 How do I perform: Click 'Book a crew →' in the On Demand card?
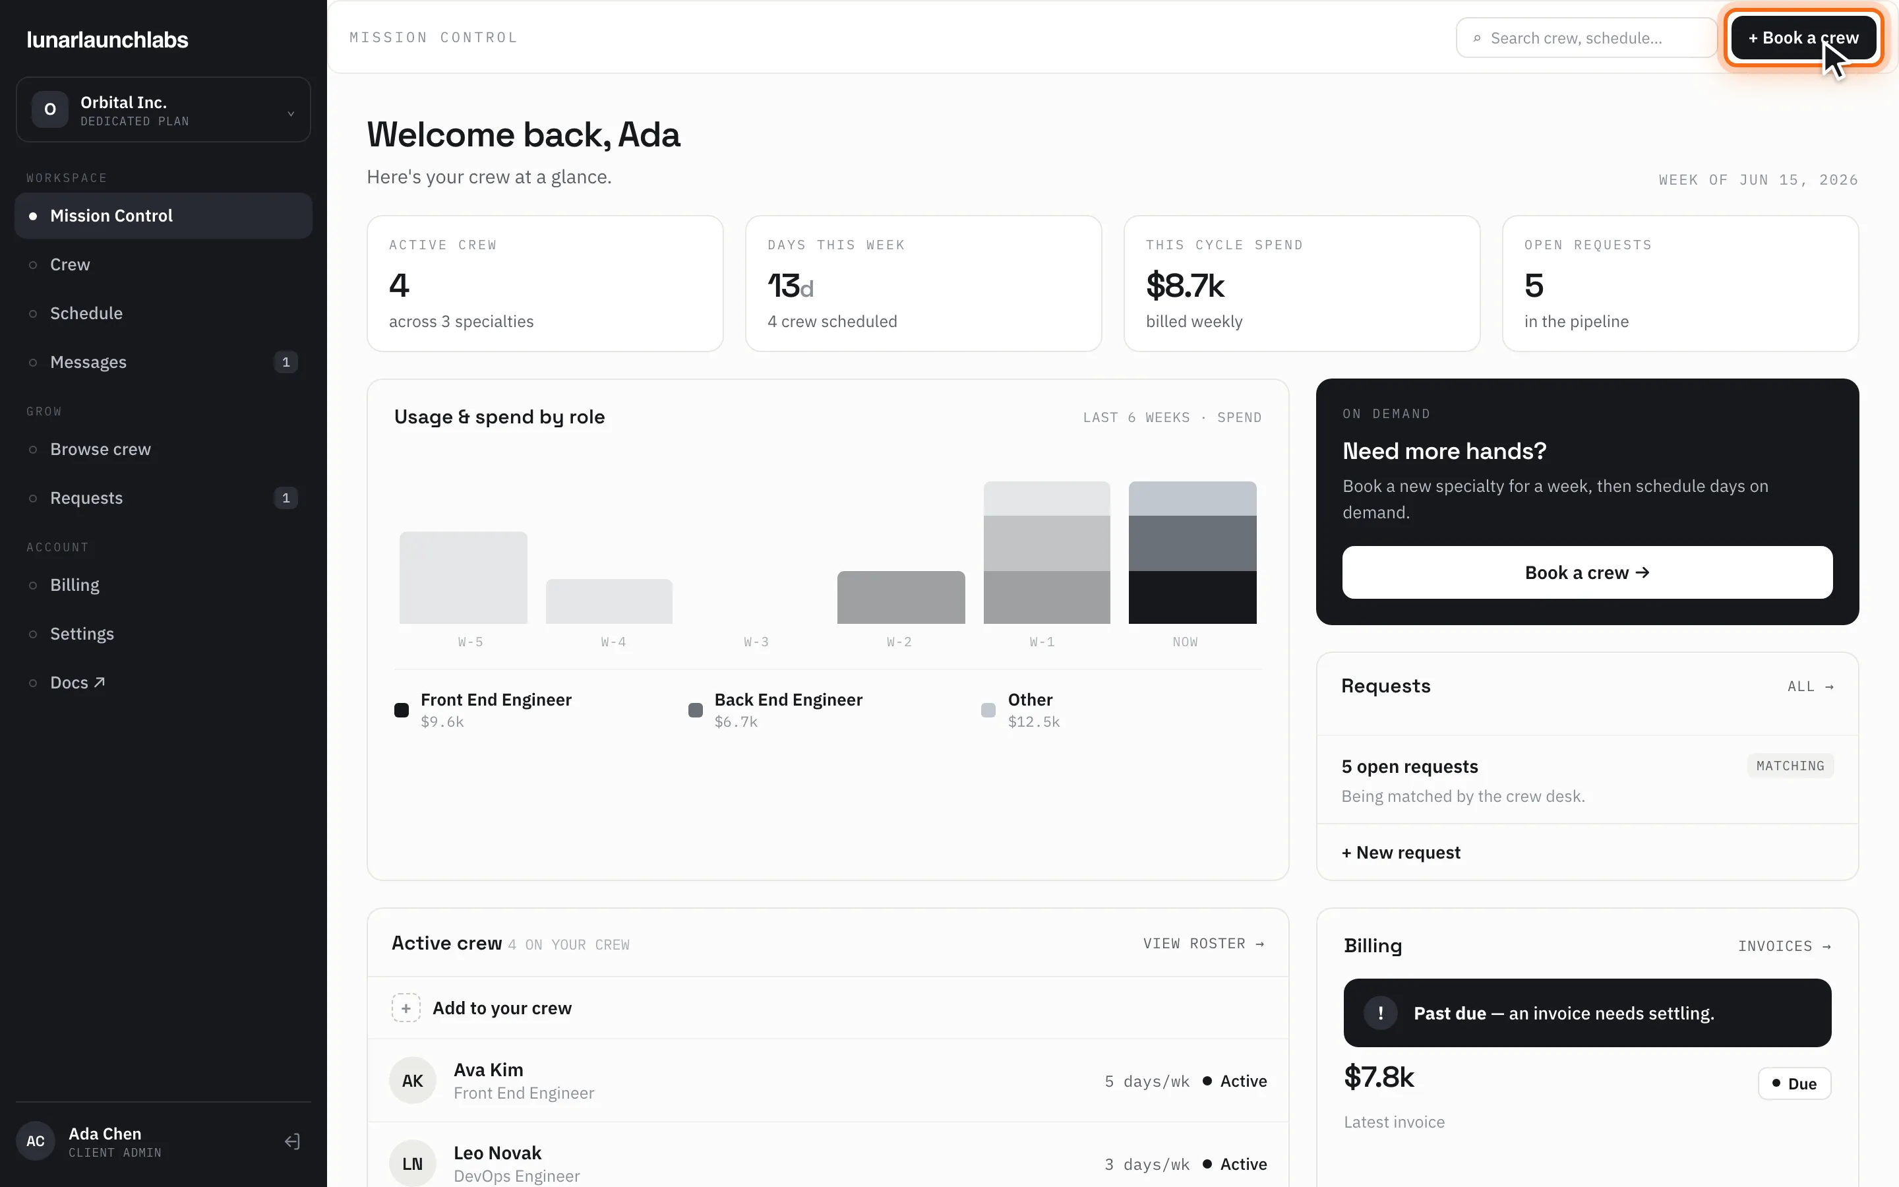tap(1586, 572)
